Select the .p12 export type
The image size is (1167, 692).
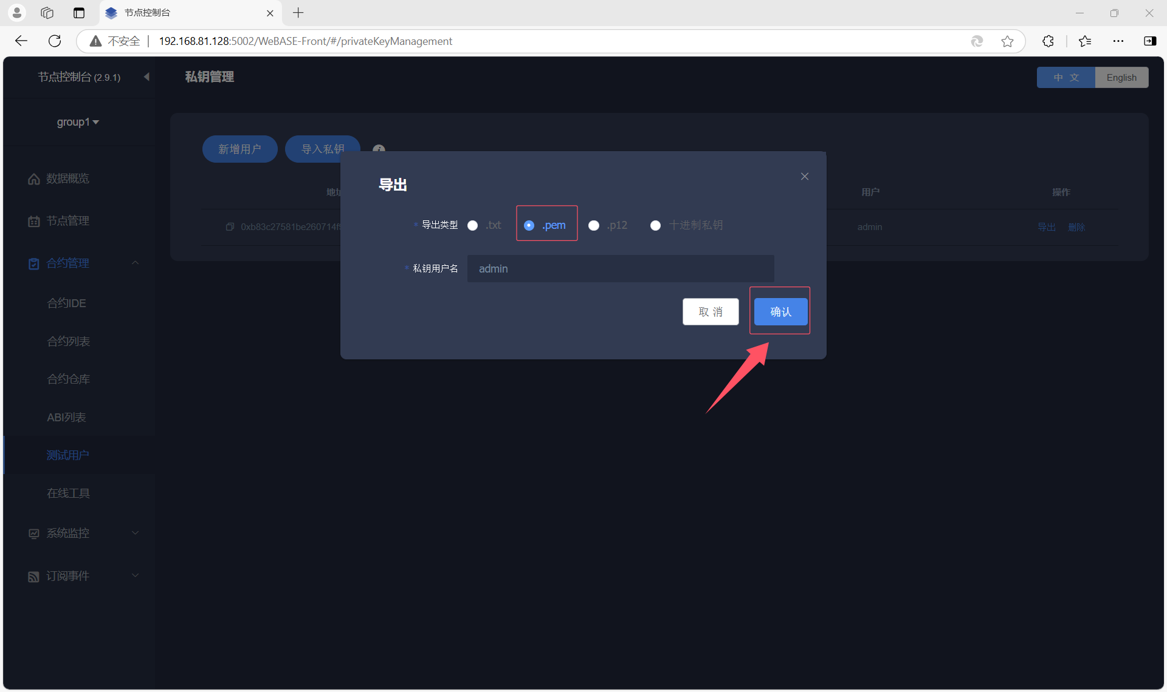(594, 226)
